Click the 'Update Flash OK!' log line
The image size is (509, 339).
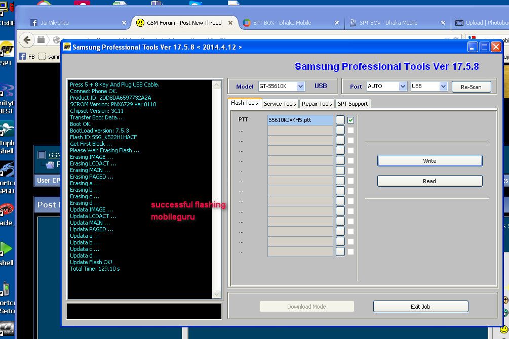click(91, 262)
